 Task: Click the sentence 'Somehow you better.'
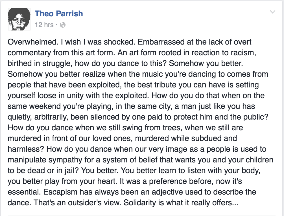[206, 63]
